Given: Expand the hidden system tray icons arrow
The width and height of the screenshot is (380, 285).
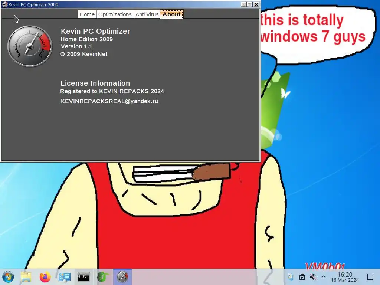Looking at the screenshot, I should coord(324,277).
